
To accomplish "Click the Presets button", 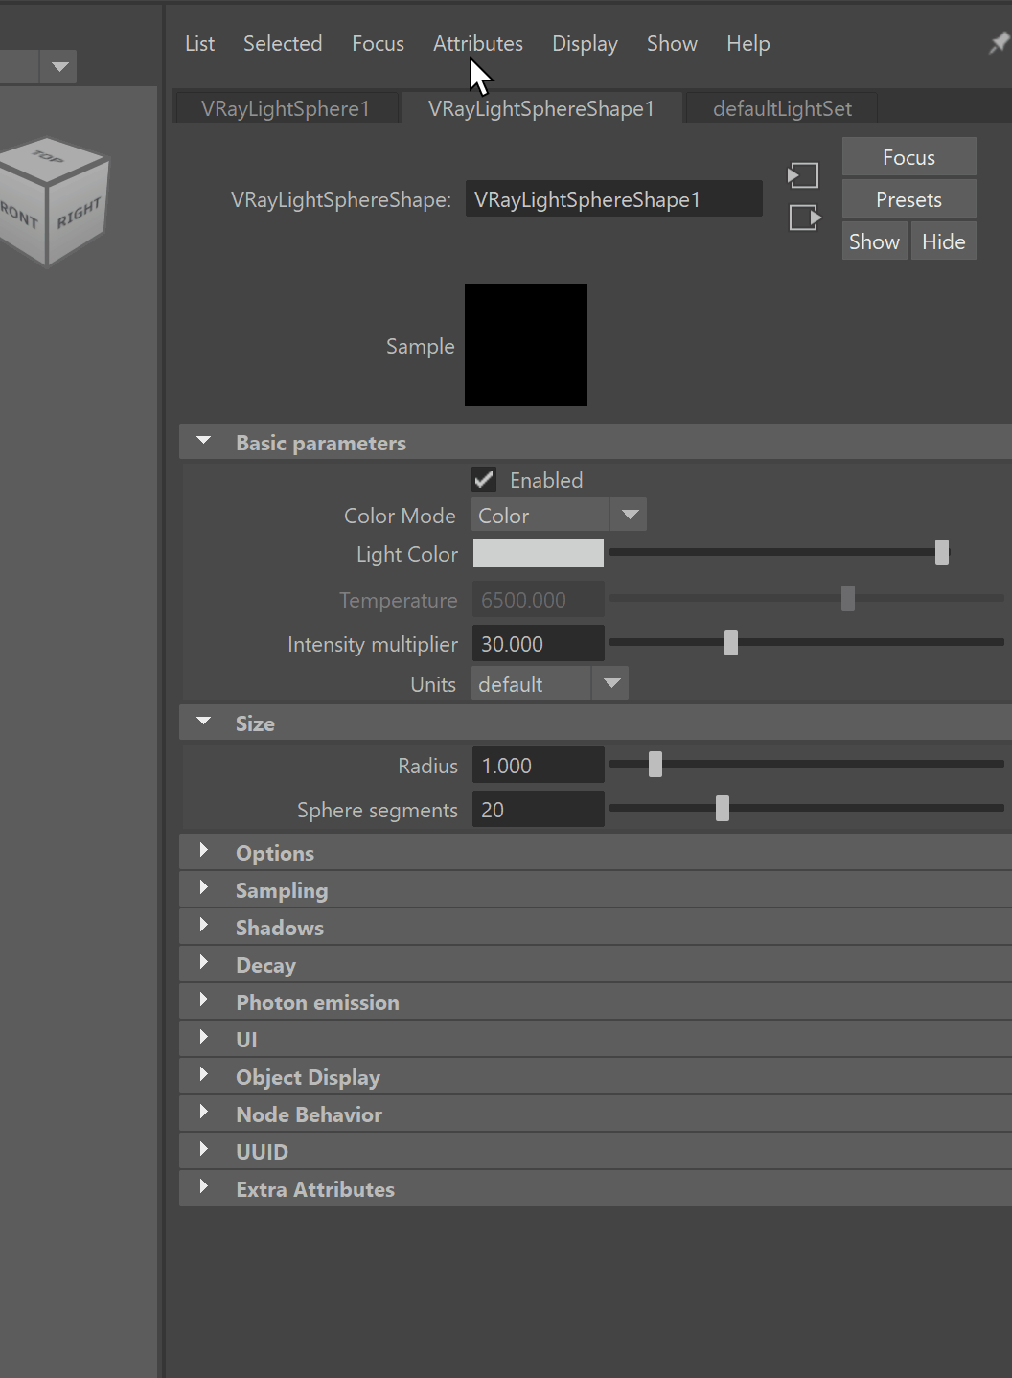I will [908, 199].
